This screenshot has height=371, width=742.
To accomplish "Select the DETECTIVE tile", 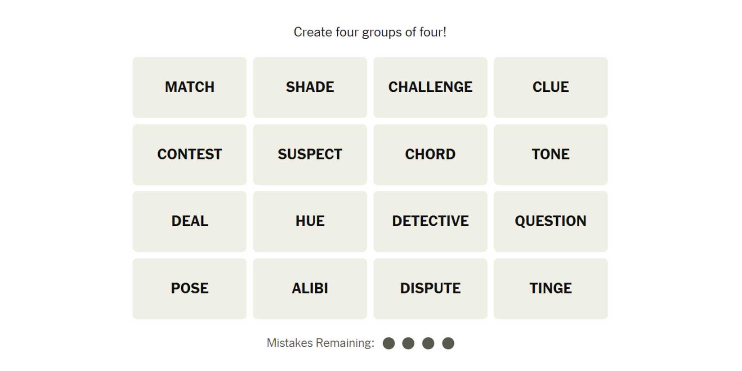I will coord(430,221).
